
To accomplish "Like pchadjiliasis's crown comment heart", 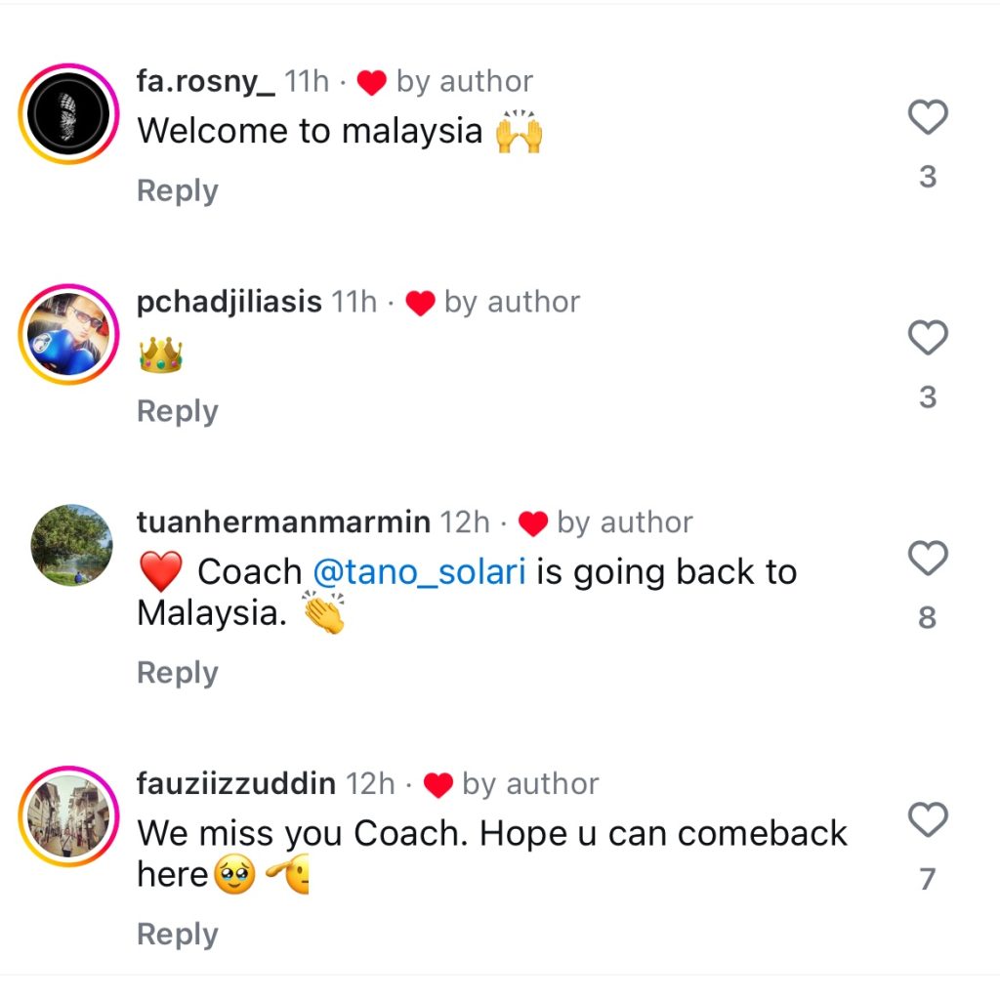I will pyautogui.click(x=928, y=337).
